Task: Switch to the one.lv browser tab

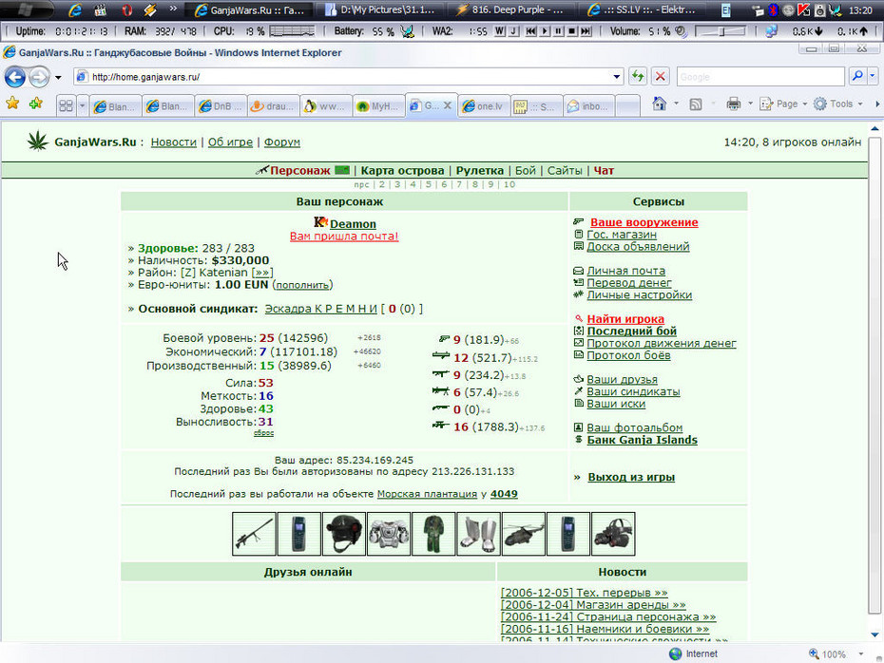Action: pos(484,105)
